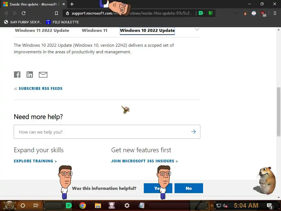Open the green notes app in taskbar
The height and width of the screenshot is (211, 281).
tap(69, 206)
